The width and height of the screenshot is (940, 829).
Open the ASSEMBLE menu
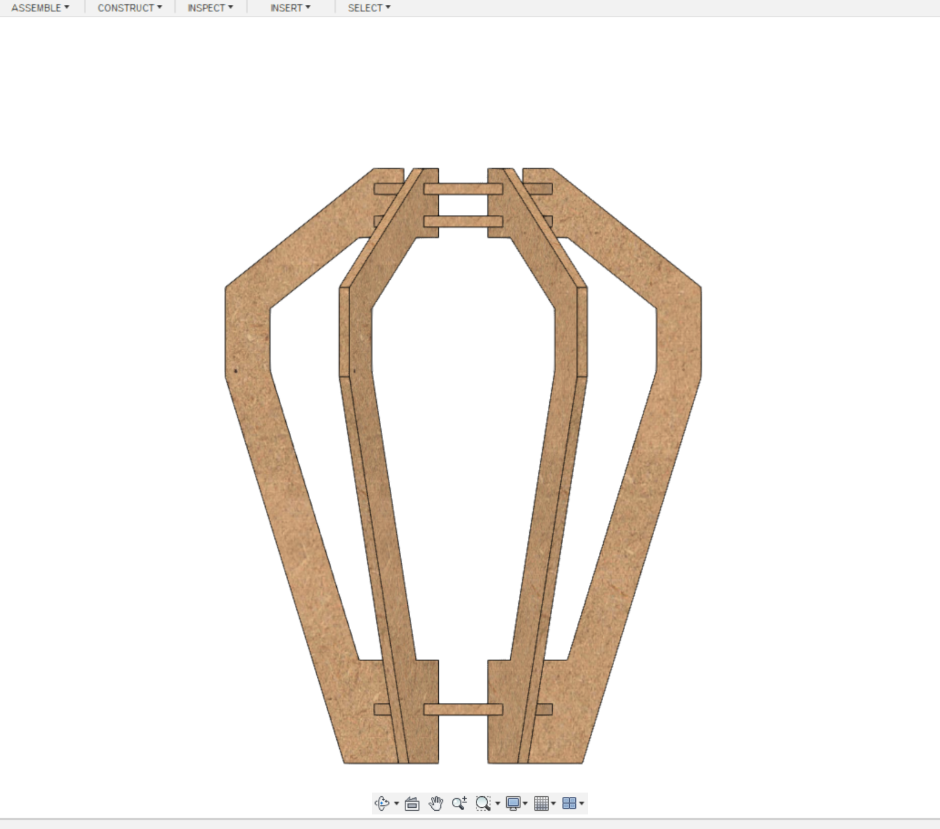(40, 8)
